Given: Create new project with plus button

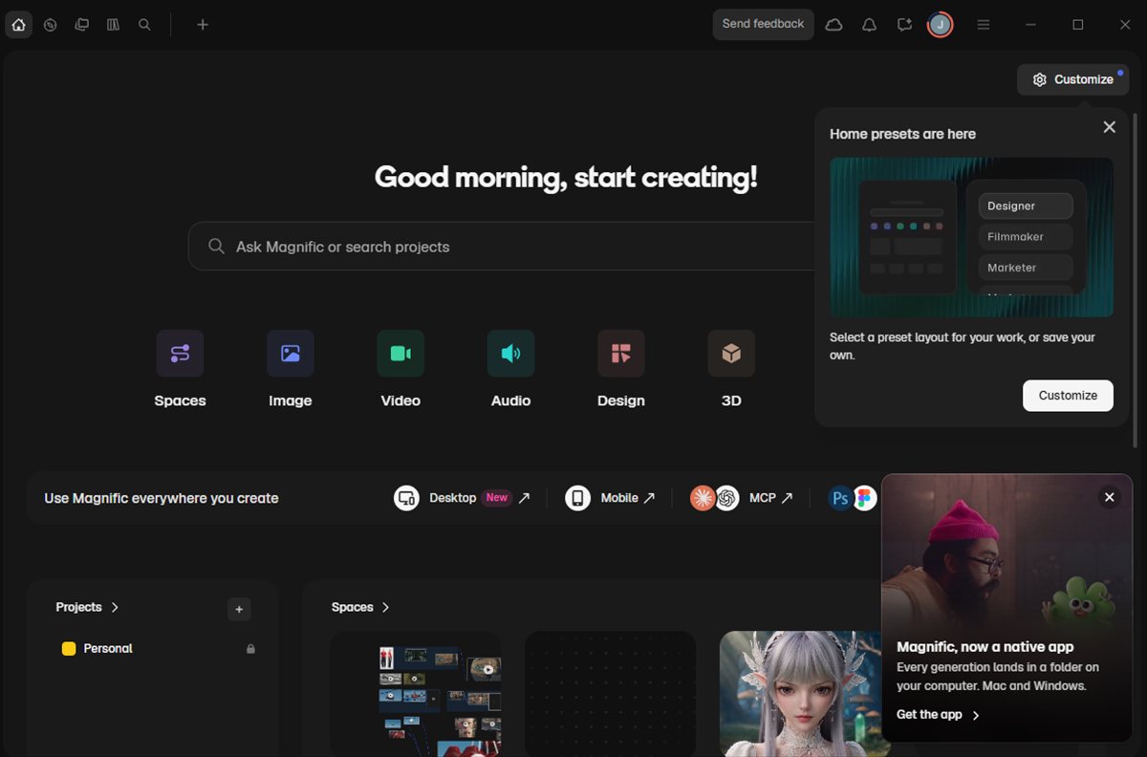Looking at the screenshot, I should point(239,609).
